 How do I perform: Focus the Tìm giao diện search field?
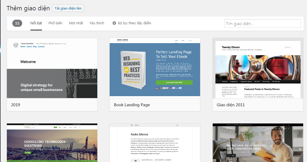[262, 23]
